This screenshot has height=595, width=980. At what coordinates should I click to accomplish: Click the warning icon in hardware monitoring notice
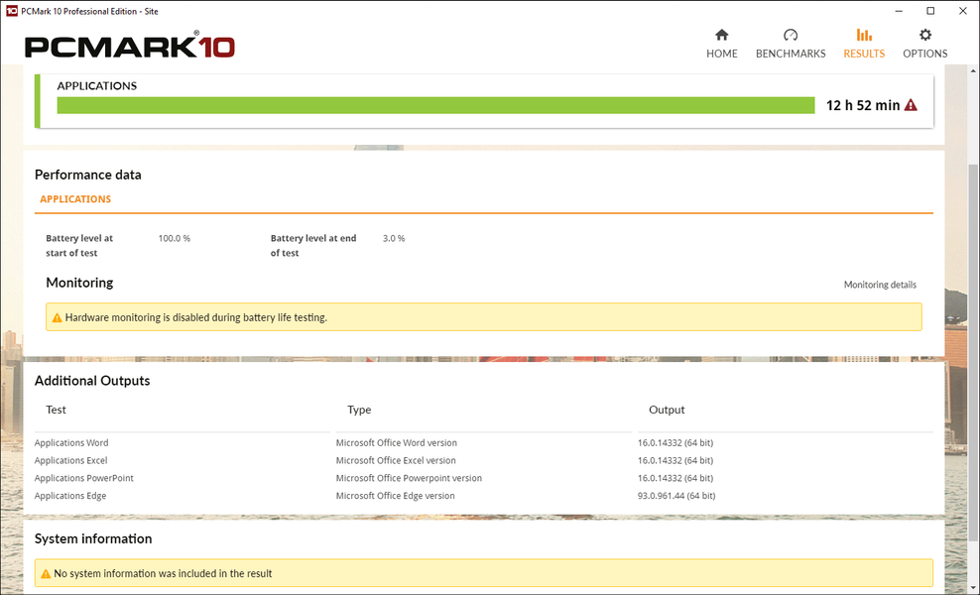(x=57, y=317)
